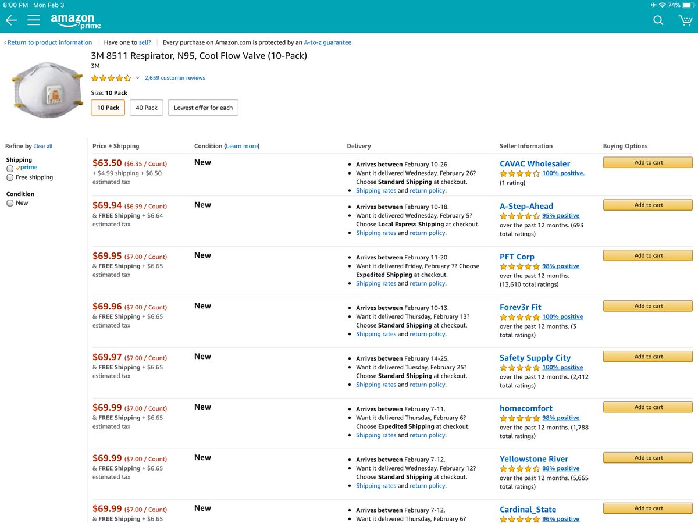
Task: Enable the Free shipping filter
Action: pos(10,178)
